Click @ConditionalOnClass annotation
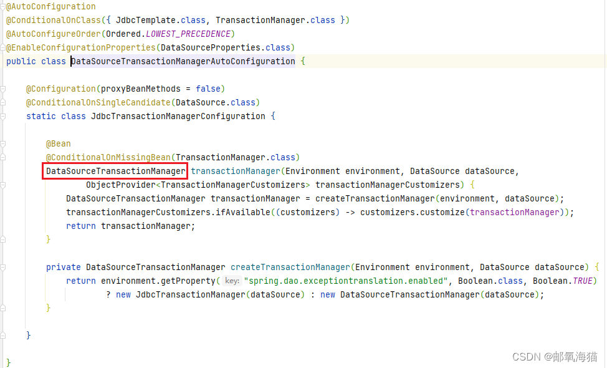Screen dimensions: 607x368 [x=54, y=20]
